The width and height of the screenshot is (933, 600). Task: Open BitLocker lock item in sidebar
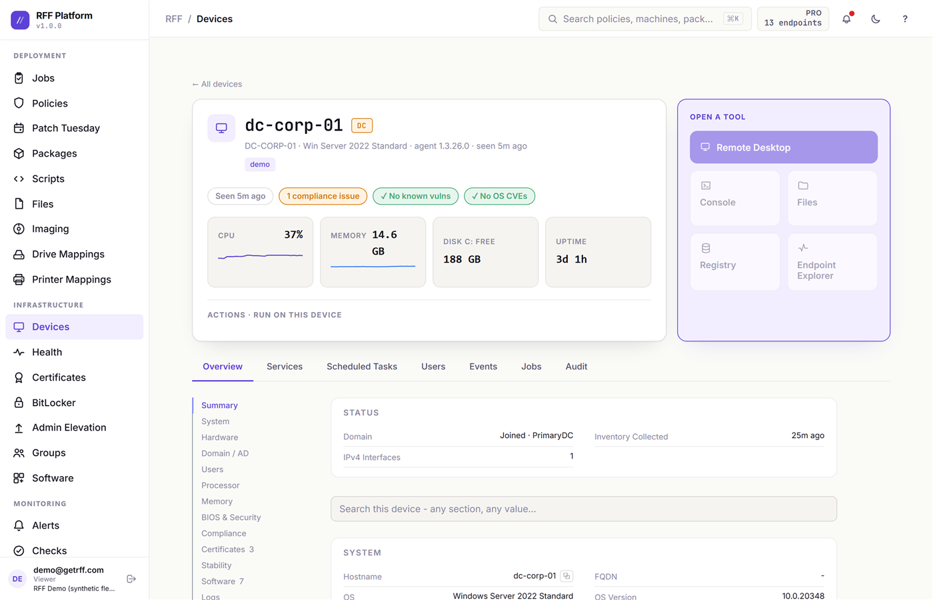[x=75, y=403]
